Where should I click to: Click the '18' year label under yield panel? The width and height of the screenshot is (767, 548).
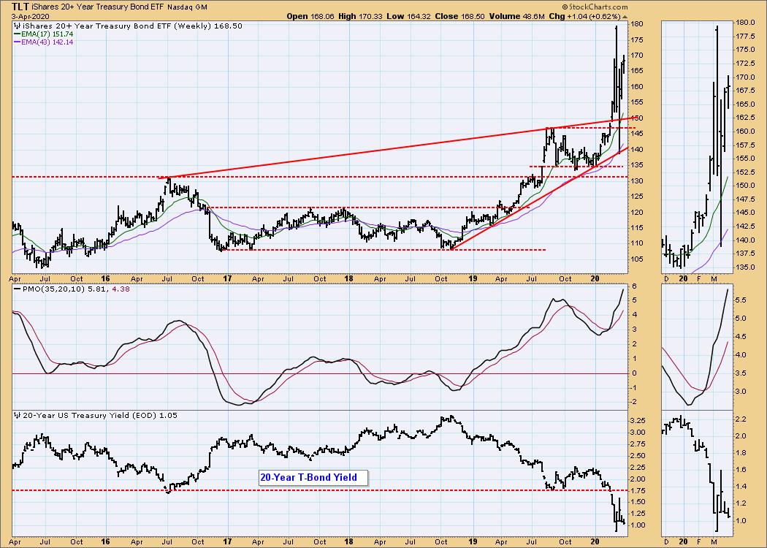(x=348, y=541)
